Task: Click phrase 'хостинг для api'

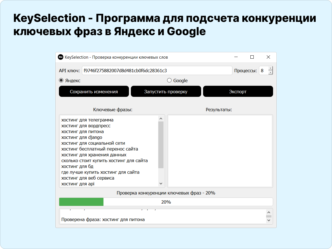Action: click(78, 184)
